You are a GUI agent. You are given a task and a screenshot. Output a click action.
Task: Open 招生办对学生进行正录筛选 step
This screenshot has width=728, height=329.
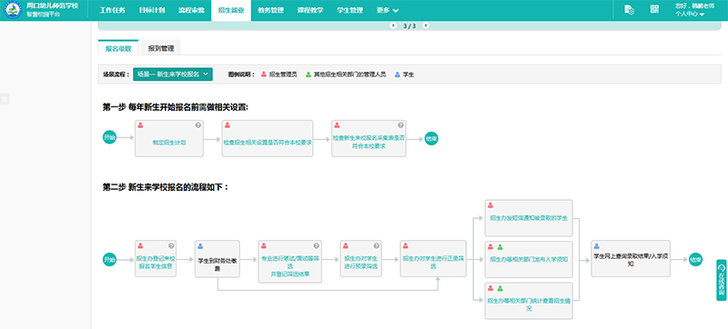[433, 263]
